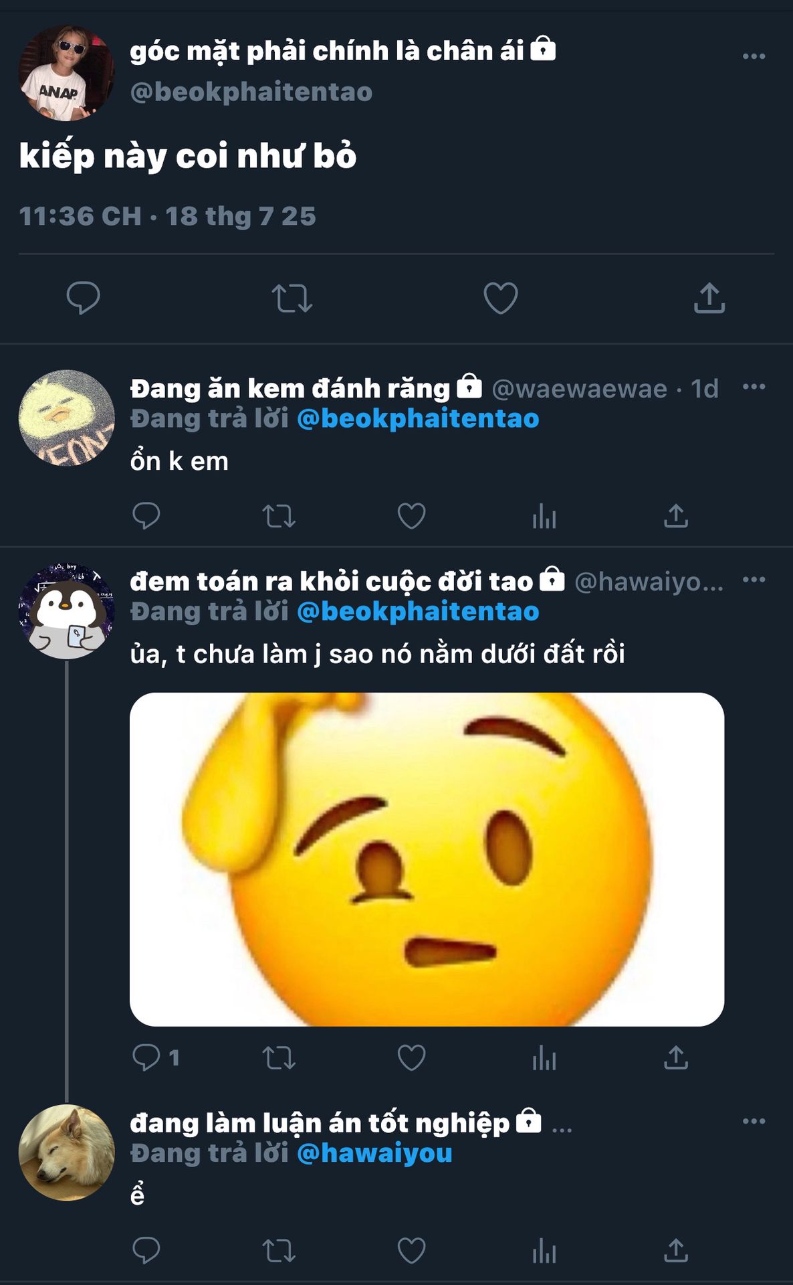
Task: Open the @hawaiyou mention link
Action: (x=374, y=1153)
